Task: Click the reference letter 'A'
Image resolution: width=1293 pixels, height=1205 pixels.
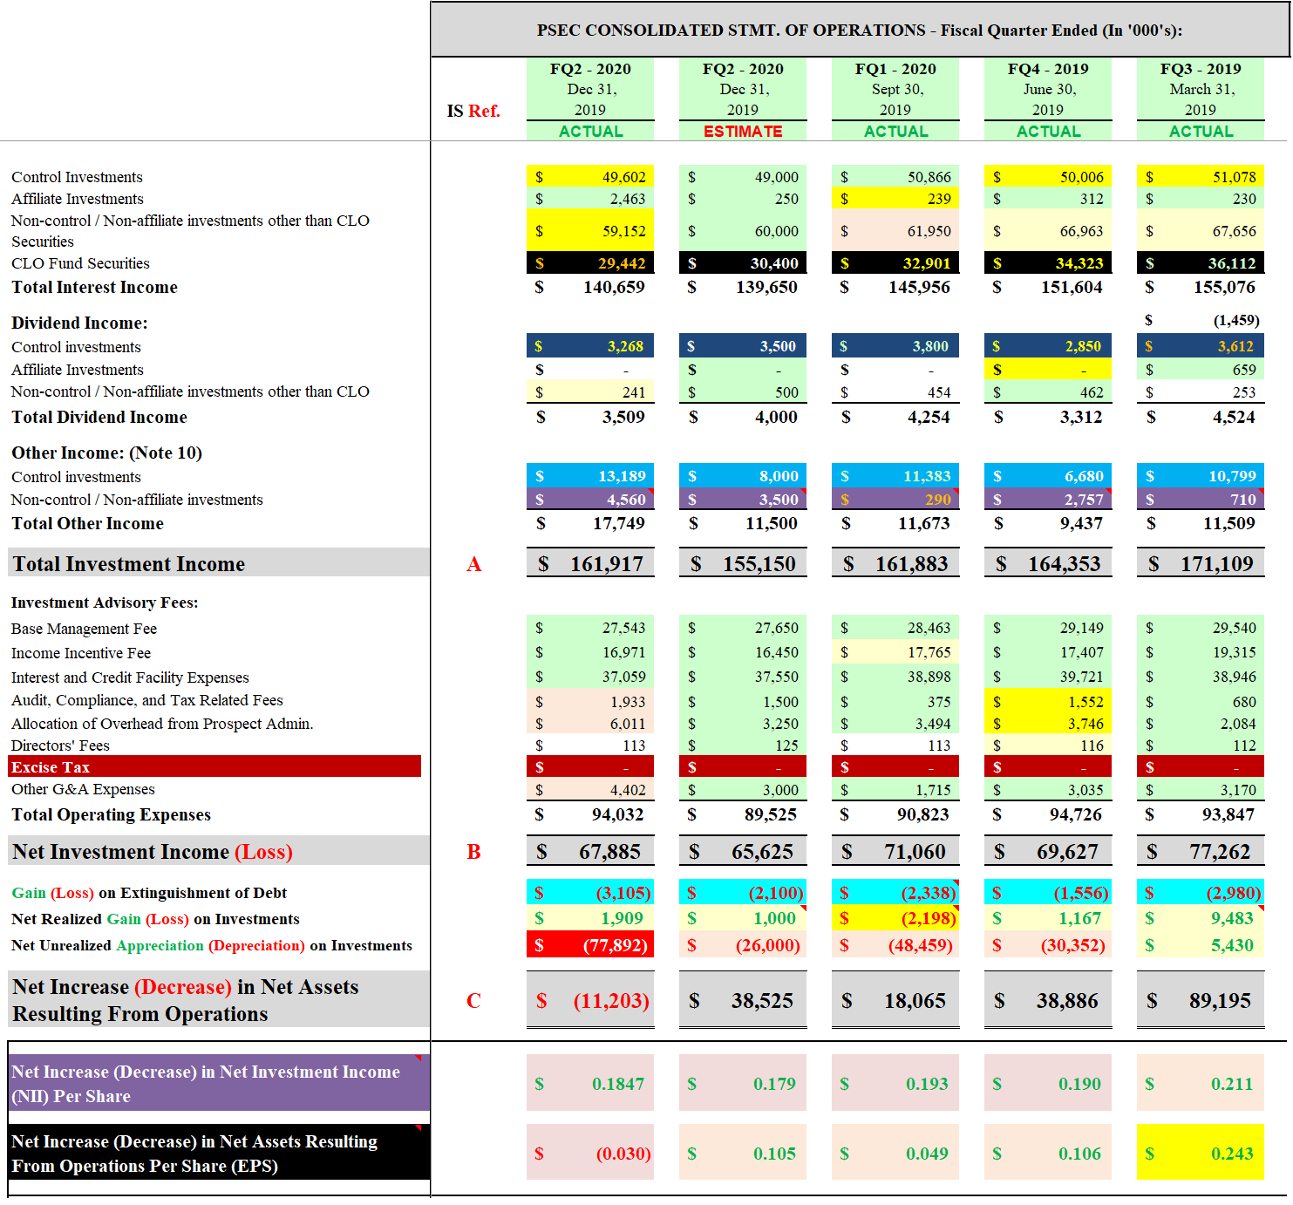Action: pyautogui.click(x=473, y=564)
